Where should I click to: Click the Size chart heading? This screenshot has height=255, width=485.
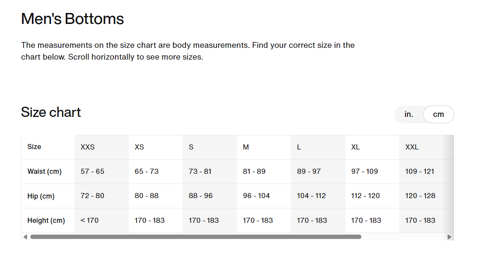pyautogui.click(x=51, y=113)
